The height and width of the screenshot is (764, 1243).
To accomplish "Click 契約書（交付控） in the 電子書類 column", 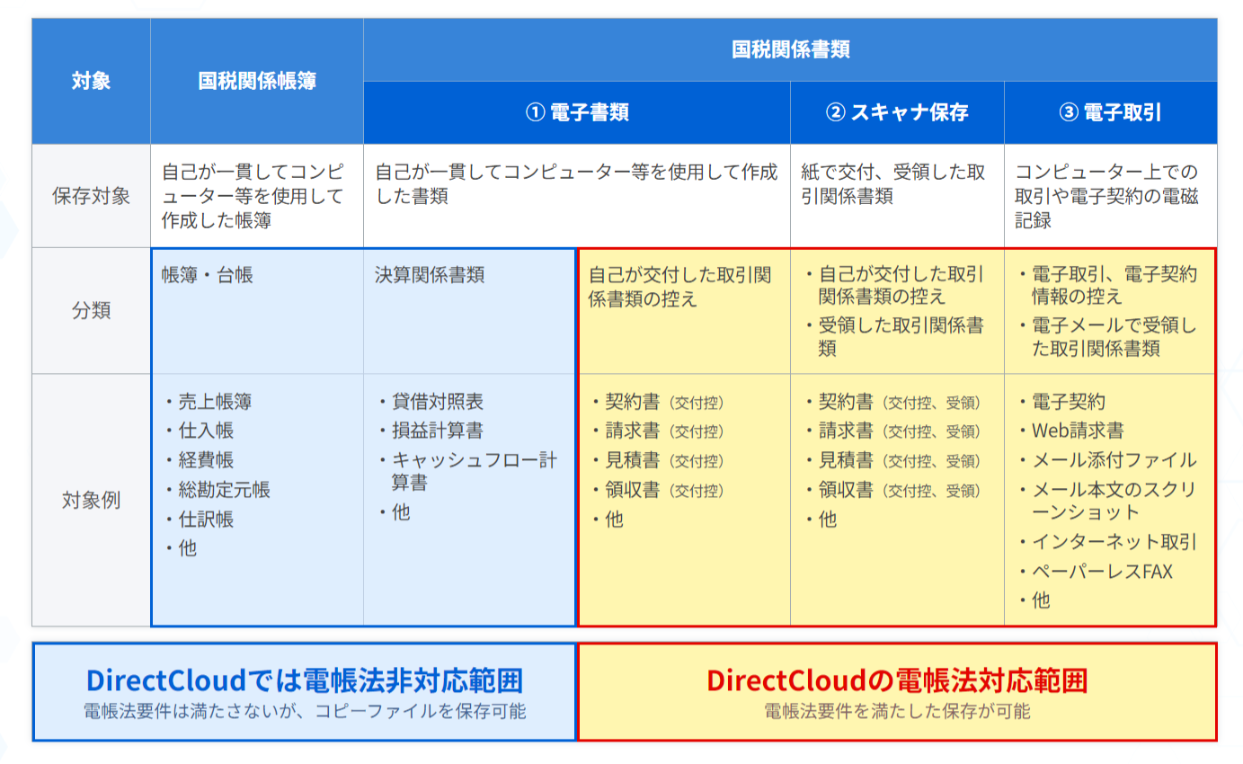I will click(x=659, y=402).
